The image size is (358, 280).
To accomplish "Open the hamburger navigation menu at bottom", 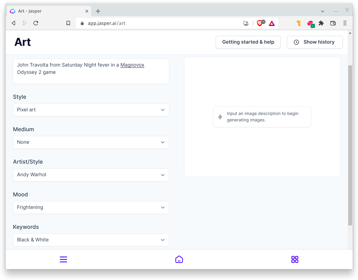I will pos(64,260).
